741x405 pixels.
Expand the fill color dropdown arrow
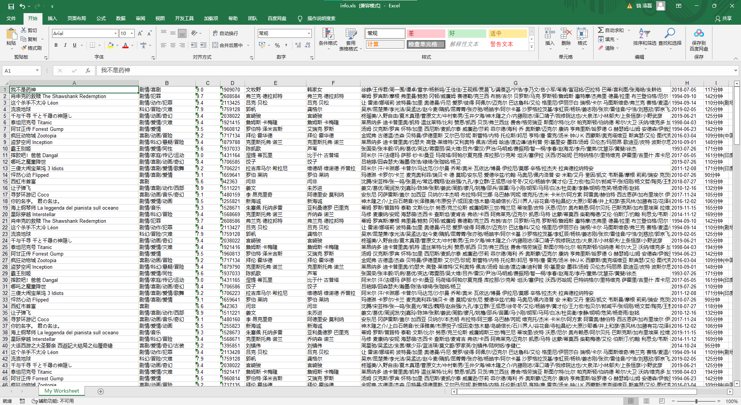click(x=117, y=45)
